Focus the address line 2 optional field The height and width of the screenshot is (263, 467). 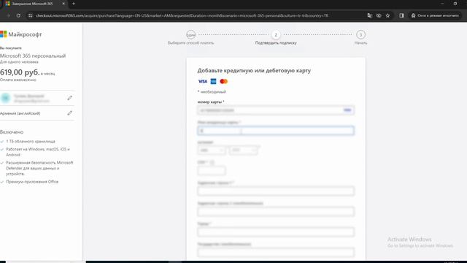pos(276,212)
